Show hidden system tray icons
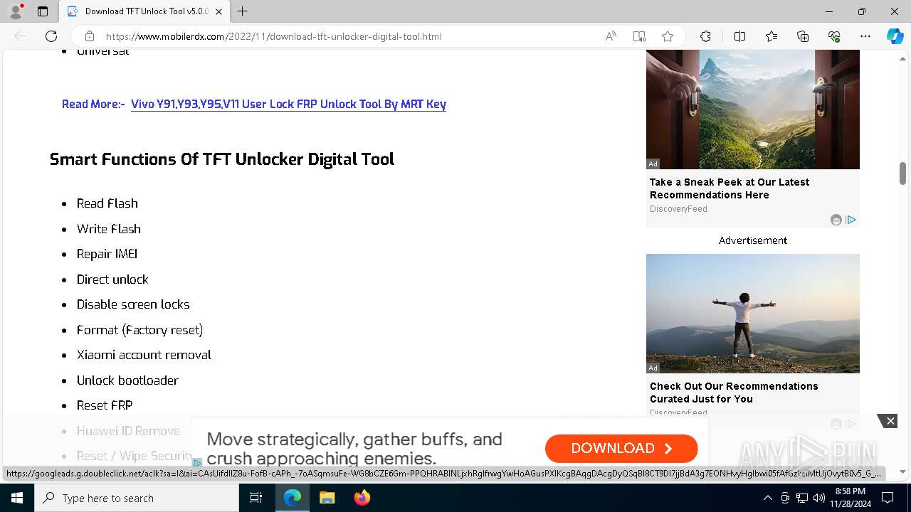The width and height of the screenshot is (911, 512). coord(767,498)
